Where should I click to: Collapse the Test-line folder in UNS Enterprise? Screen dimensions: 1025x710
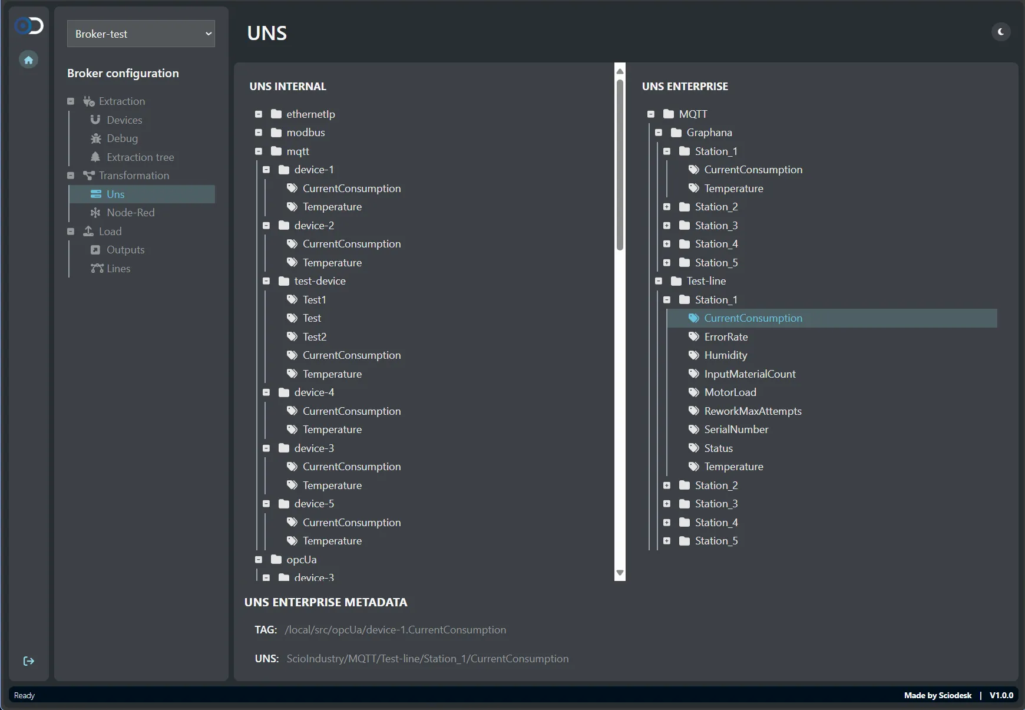click(659, 281)
